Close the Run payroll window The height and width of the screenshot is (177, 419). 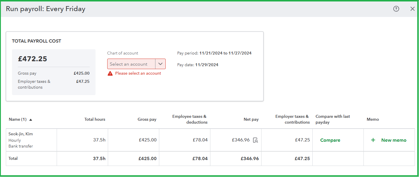tap(413, 9)
